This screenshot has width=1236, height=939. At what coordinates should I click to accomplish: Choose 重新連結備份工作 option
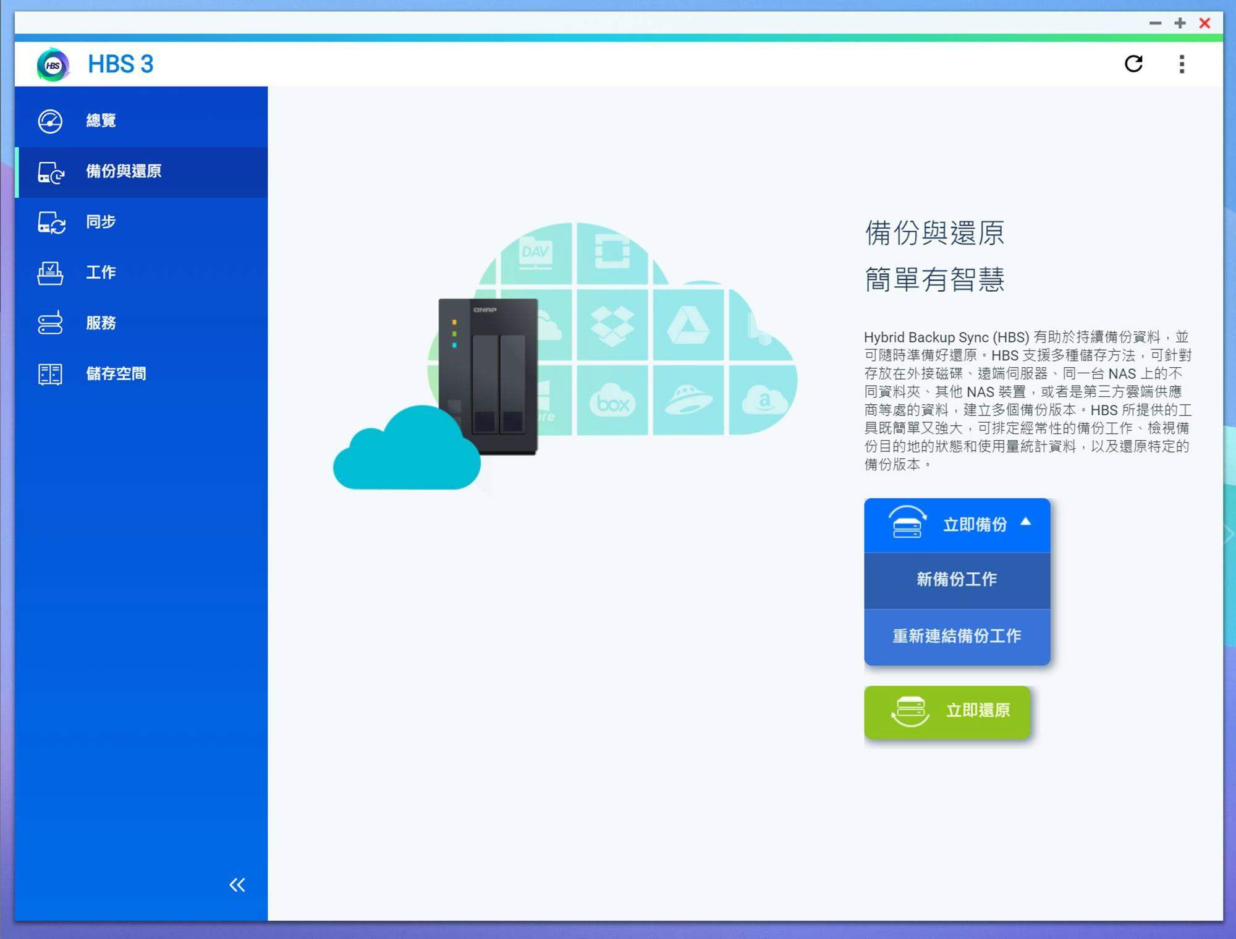click(957, 637)
